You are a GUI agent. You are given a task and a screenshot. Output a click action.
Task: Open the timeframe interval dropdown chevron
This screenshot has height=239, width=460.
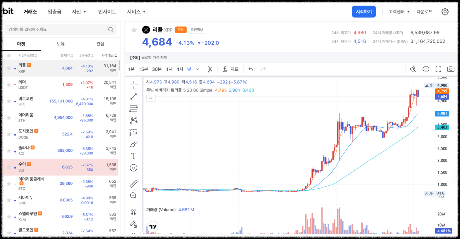197,69
